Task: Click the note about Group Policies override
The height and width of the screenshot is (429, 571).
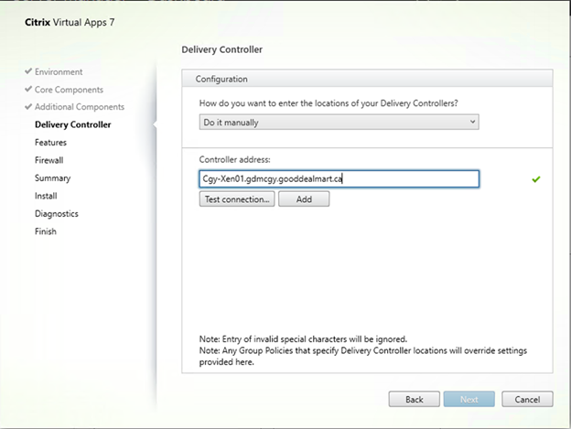Action: point(362,356)
